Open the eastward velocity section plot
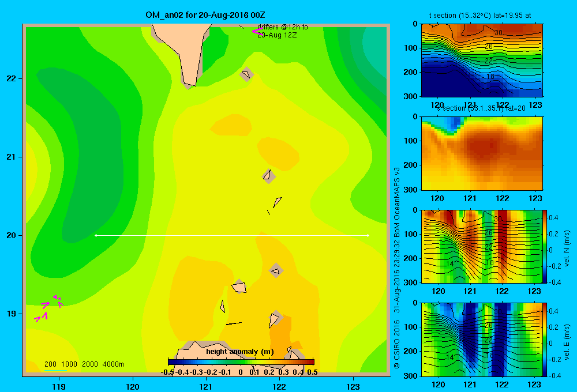This screenshot has width=577, height=392. [482, 340]
